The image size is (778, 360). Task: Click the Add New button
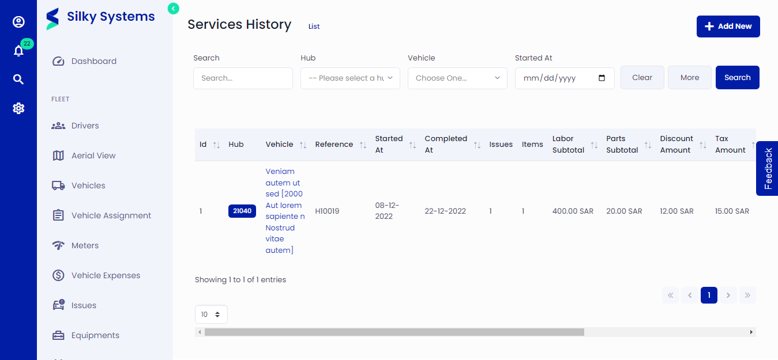coord(728,26)
